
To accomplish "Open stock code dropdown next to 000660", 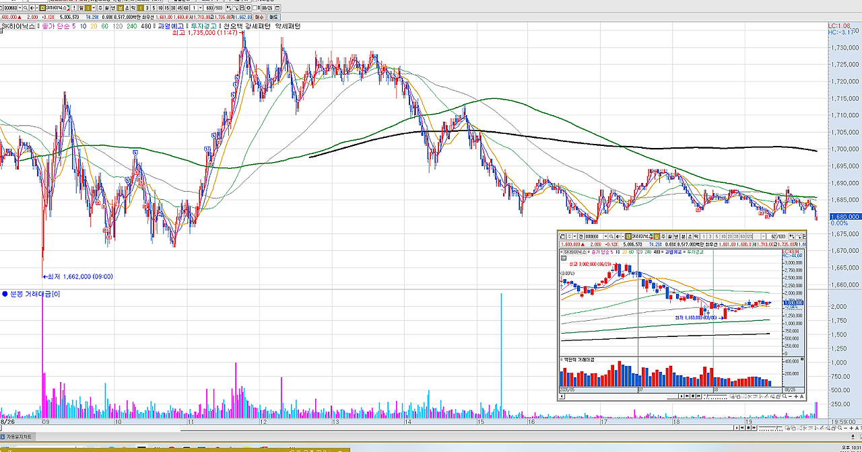I will point(20,8).
